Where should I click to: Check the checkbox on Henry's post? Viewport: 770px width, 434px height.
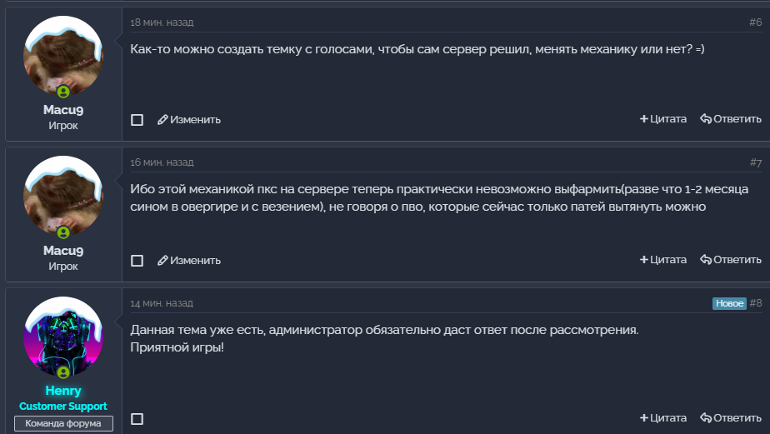point(137,419)
